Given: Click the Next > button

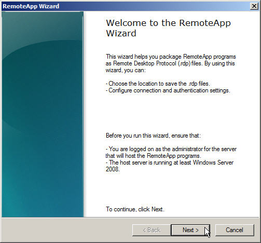Looking at the screenshot, I should pyautogui.click(x=190, y=230).
